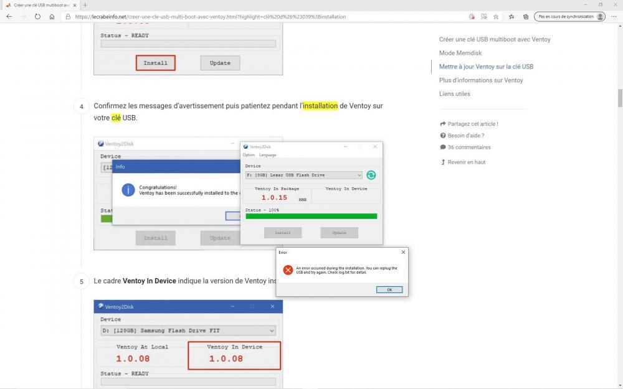Click the comments bubble icon
Viewport: 623px width, 389px height.
pos(442,148)
